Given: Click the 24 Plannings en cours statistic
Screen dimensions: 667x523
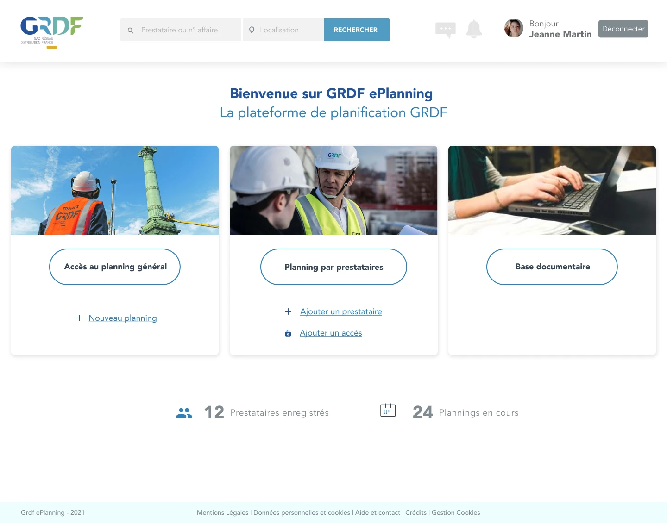Looking at the screenshot, I should pos(466,412).
